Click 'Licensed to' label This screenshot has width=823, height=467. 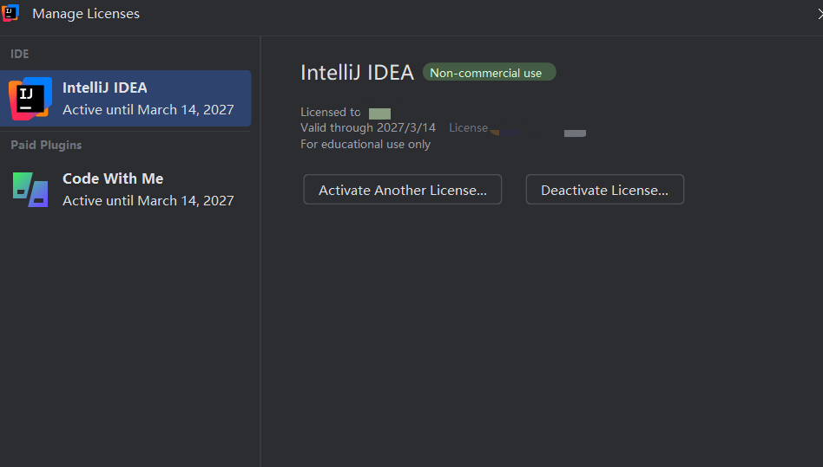pos(331,112)
